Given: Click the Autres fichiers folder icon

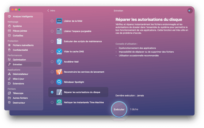Looking at the screenshot, I should click(x=9, y=98).
